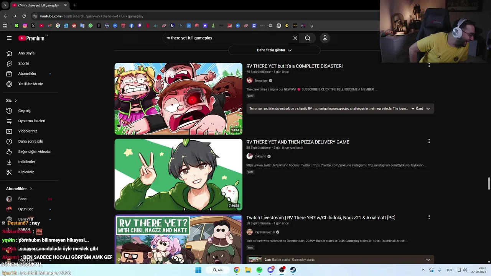
Task: Open Instagram bookmark
Action: tap(25, 26)
